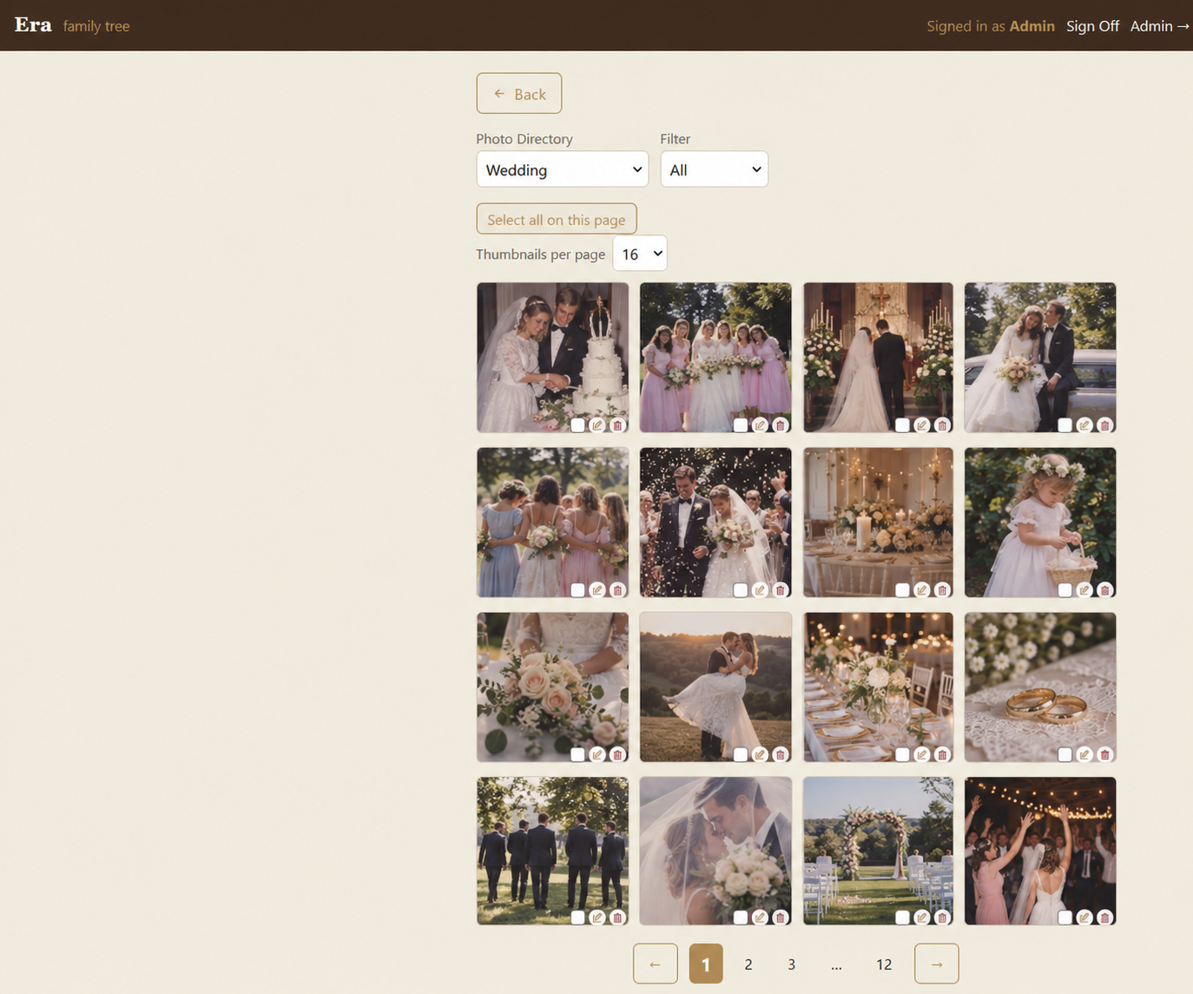The width and height of the screenshot is (1193, 994).
Task: Edit the cake cutting wedding photo
Action: click(x=597, y=425)
